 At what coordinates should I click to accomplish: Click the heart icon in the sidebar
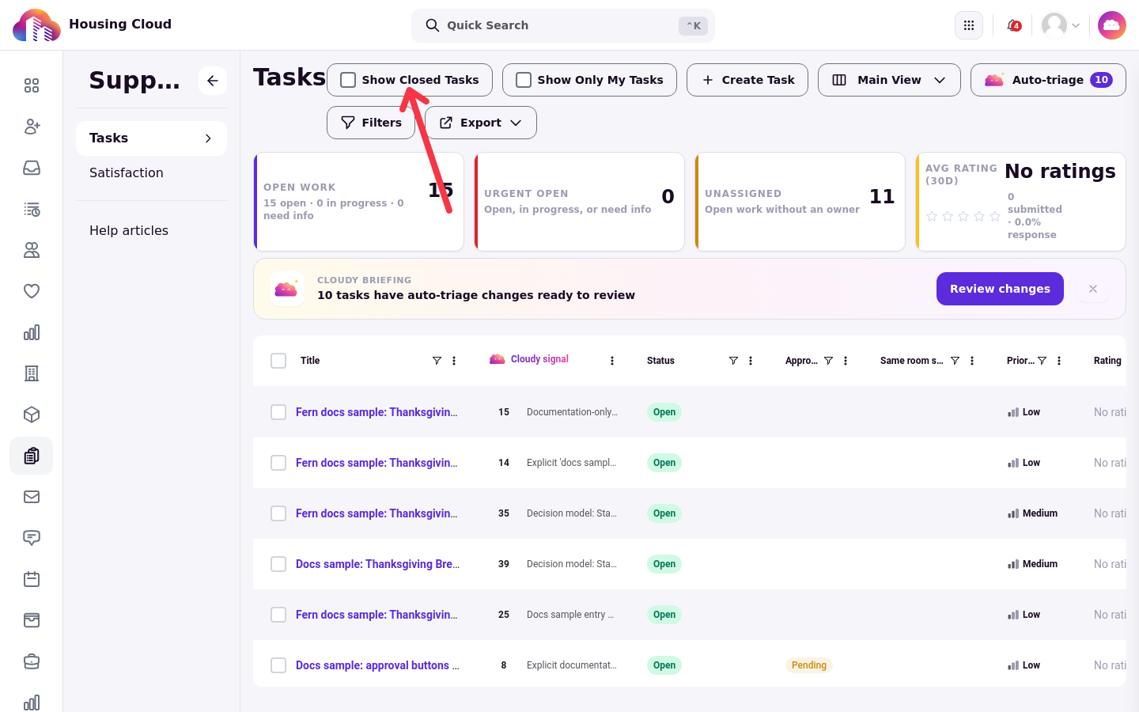click(x=32, y=291)
